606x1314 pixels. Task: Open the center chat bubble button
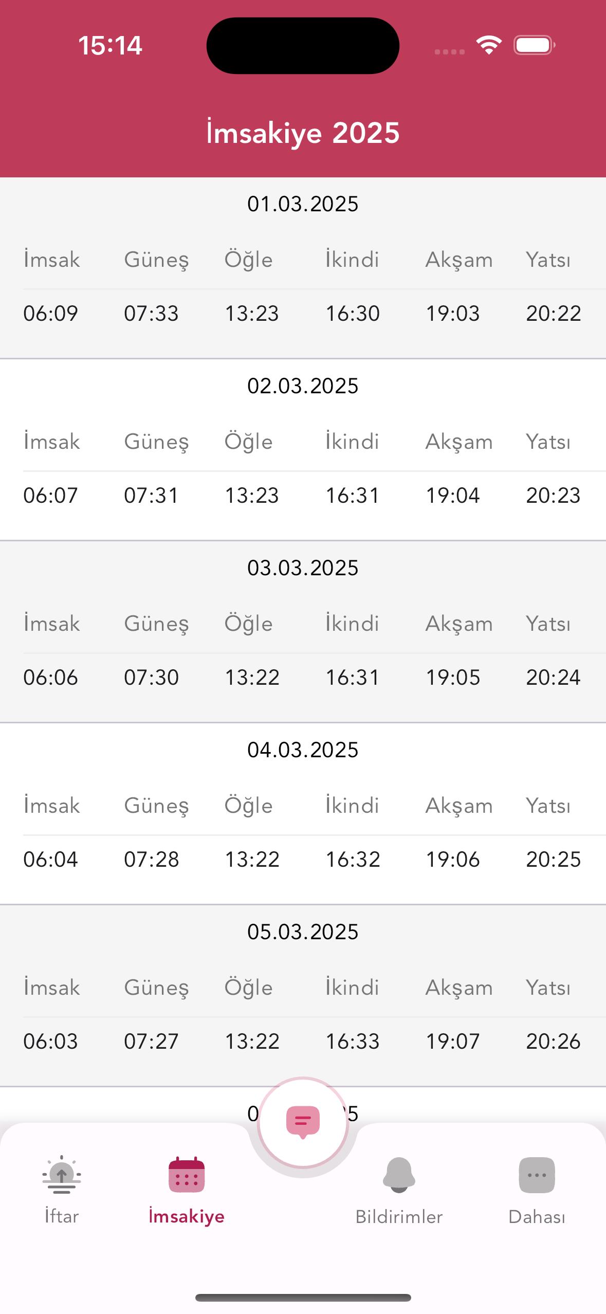pyautogui.click(x=303, y=1122)
